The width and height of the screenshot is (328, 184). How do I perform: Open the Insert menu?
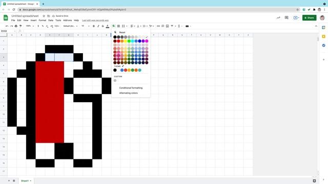[x=33, y=20]
